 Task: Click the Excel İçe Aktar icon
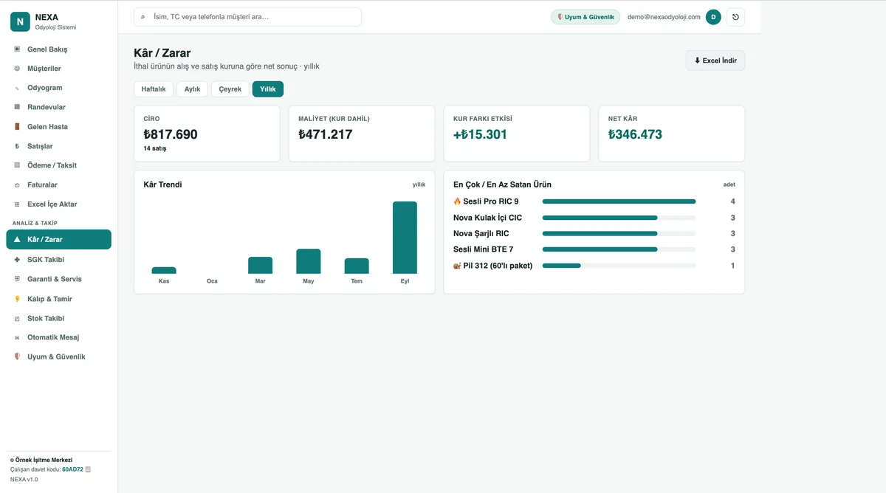point(17,204)
